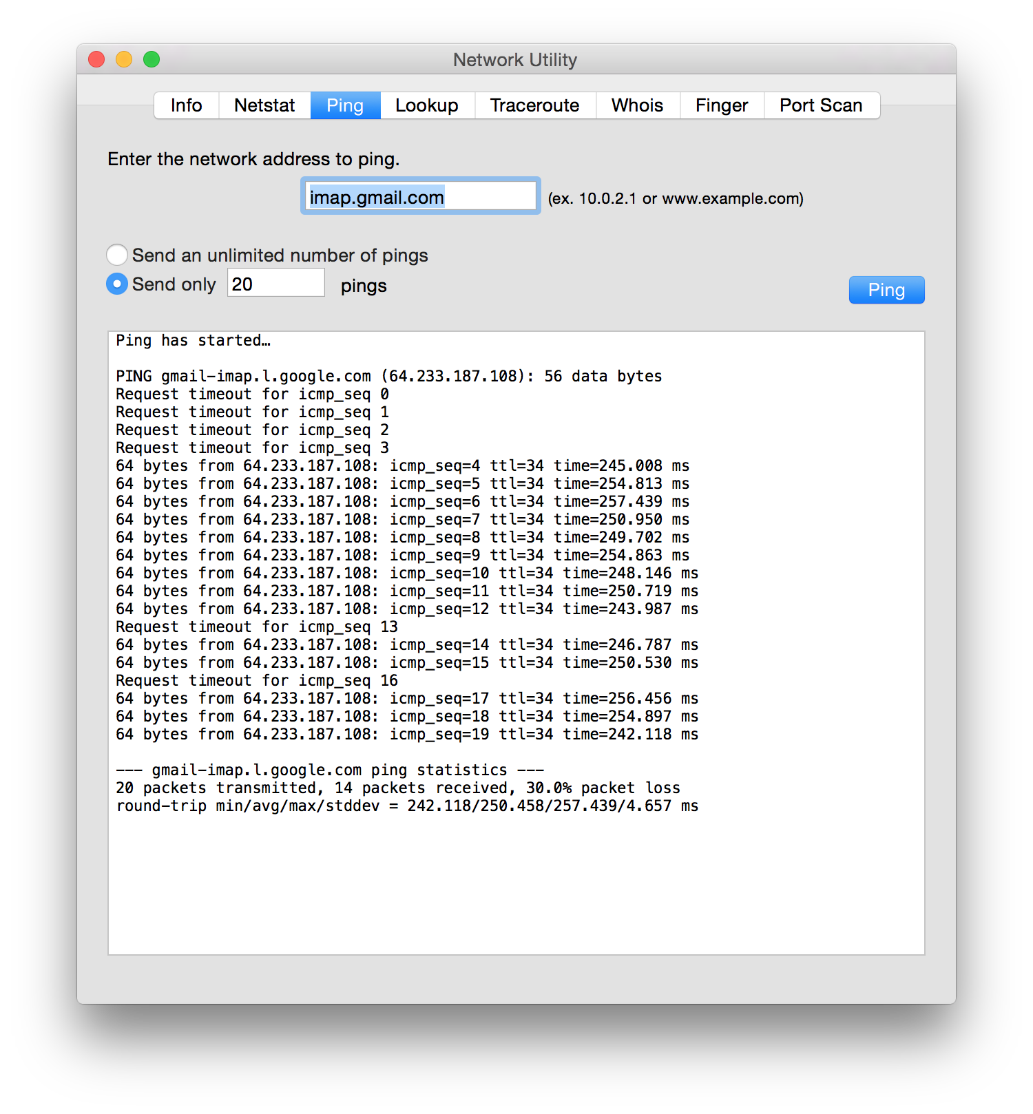This screenshot has width=1033, height=1114.
Task: Click the icmp_seq=14 time=246.787 ms line
Action: [407, 644]
